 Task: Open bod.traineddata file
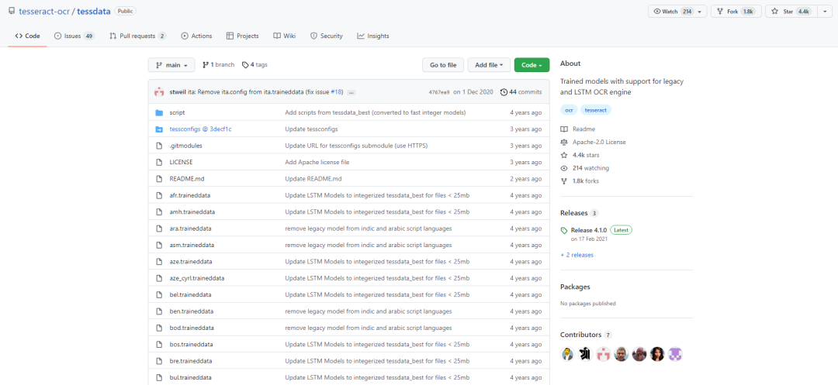(x=191, y=328)
